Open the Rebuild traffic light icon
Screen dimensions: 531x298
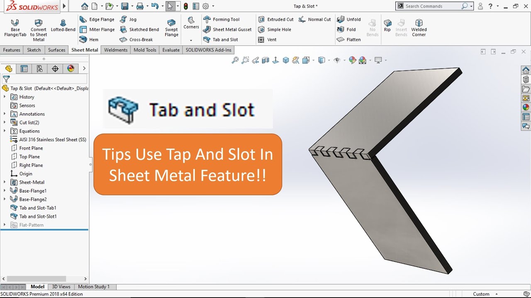185,6
